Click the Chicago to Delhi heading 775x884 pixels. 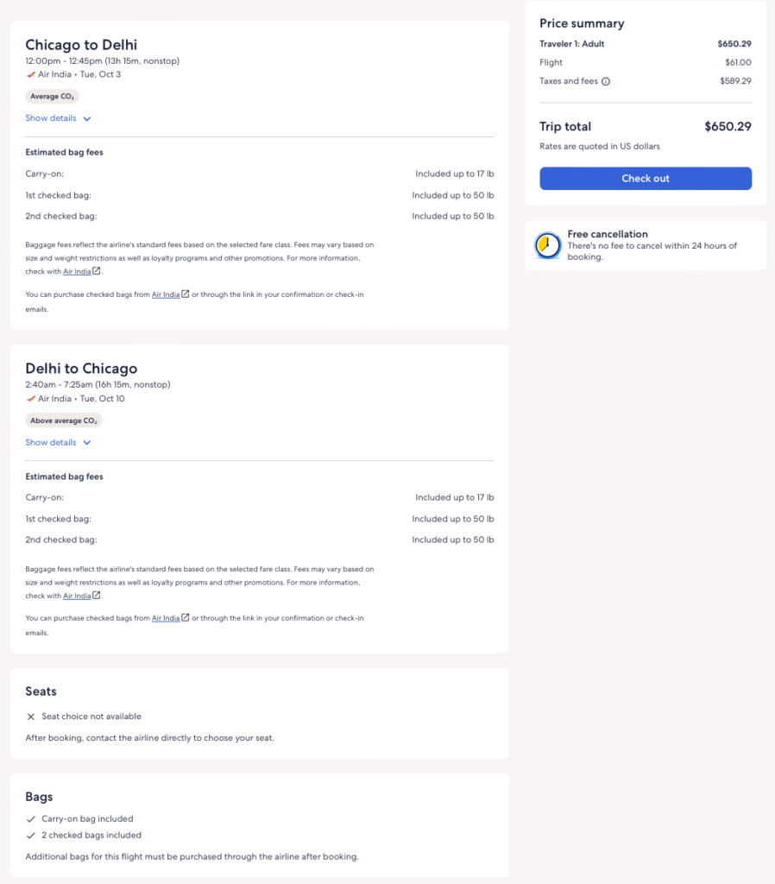point(81,45)
